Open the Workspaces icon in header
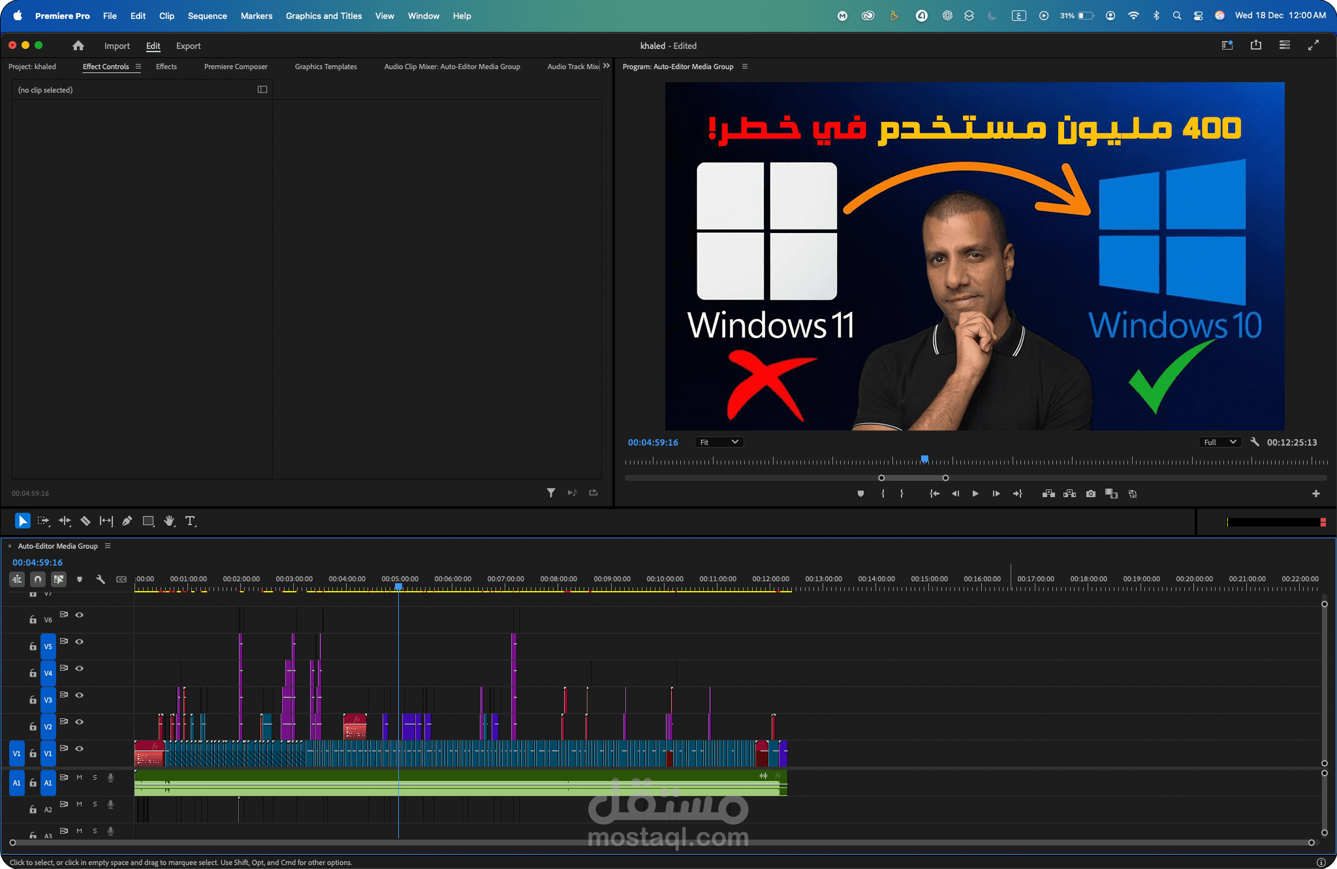The image size is (1337, 869). tap(1227, 45)
